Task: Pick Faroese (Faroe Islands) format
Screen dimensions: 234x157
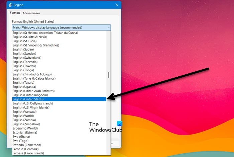Action: point(59,153)
